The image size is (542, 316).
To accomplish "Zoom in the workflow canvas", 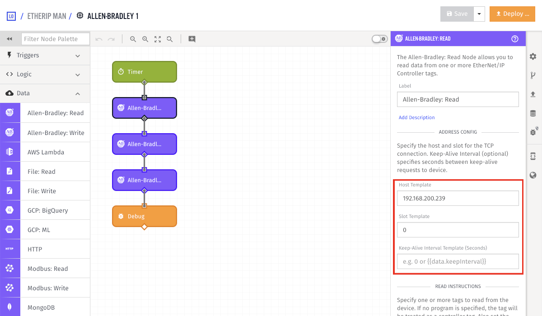I will click(145, 39).
